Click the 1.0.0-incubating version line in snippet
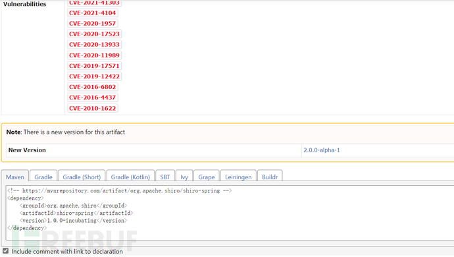This screenshot has width=454, height=257. tap(73, 221)
